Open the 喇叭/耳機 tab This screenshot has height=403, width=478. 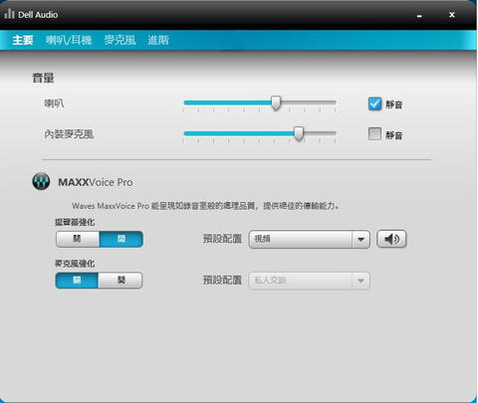69,40
